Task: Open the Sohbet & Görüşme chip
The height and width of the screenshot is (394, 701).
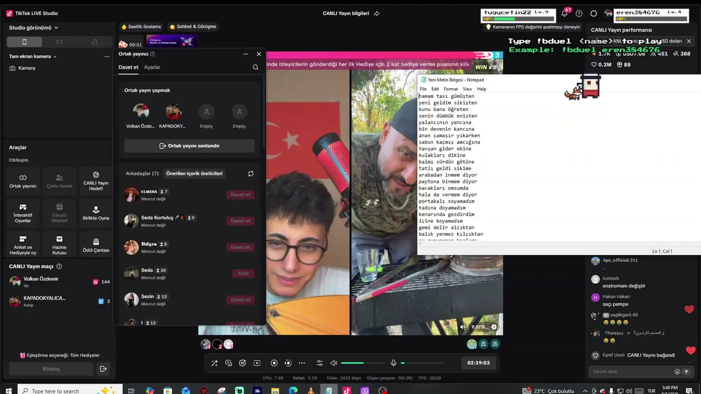Action: click(x=193, y=27)
